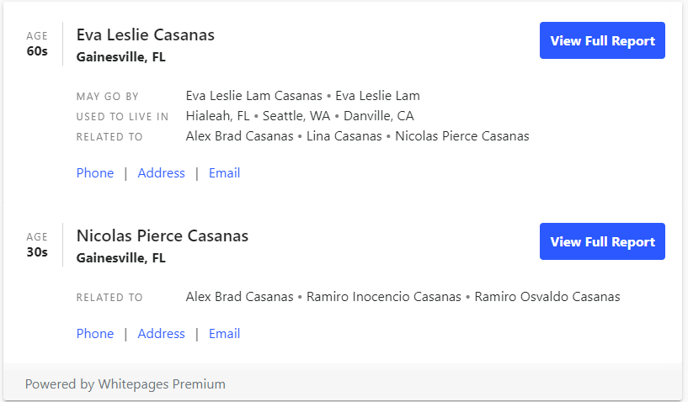
Task: Open the Phone link under Eva Leslie Casanas
Action: (94, 173)
